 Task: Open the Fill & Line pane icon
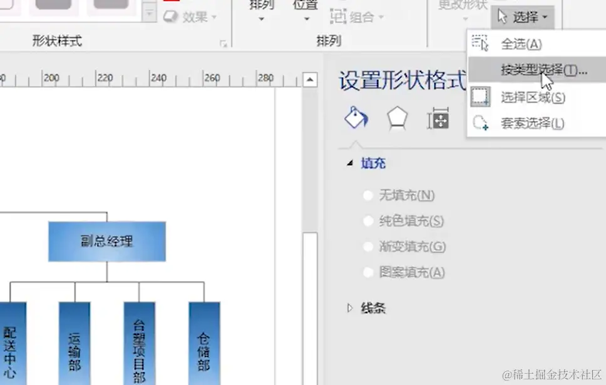coord(356,117)
